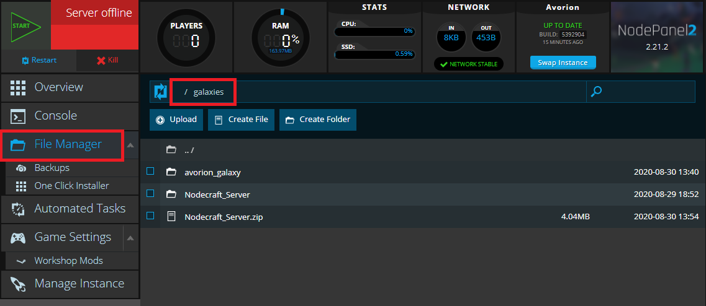The image size is (706, 306).
Task: Open Game Settings
Action: coord(61,237)
